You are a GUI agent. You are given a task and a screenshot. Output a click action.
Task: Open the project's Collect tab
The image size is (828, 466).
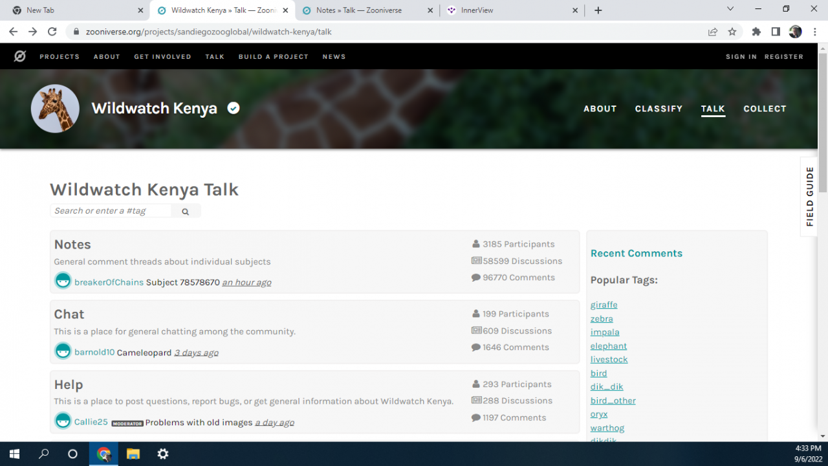point(765,109)
